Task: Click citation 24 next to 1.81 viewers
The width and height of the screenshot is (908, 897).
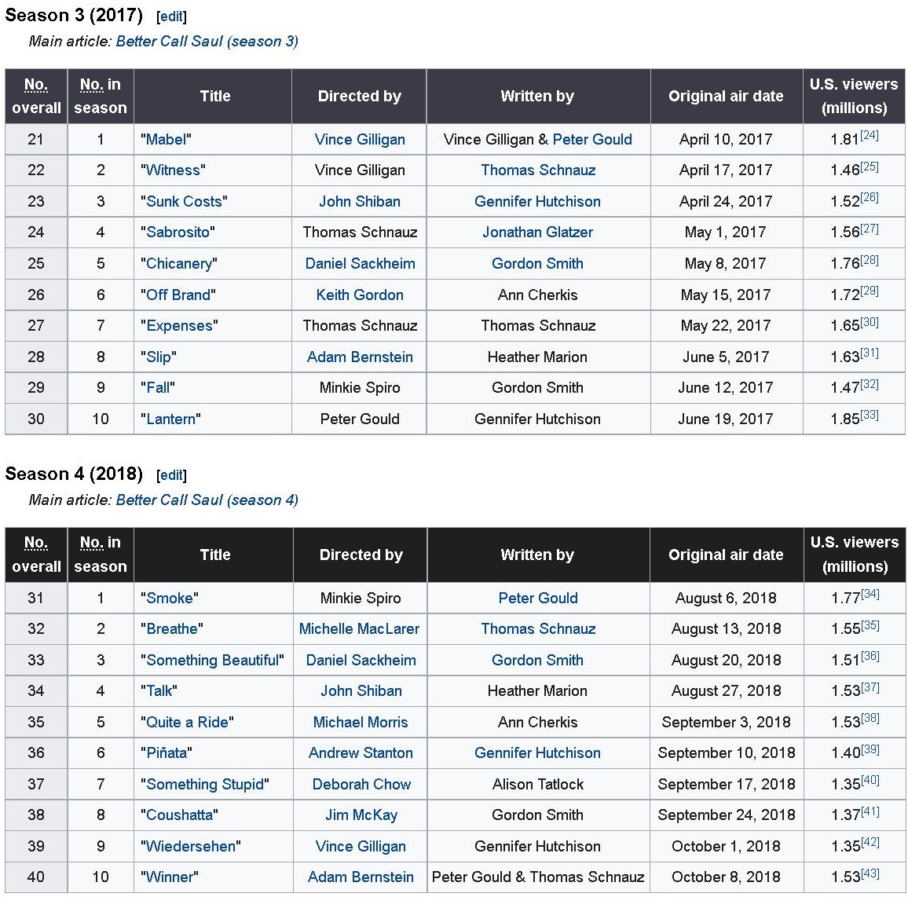Action: tap(869, 136)
